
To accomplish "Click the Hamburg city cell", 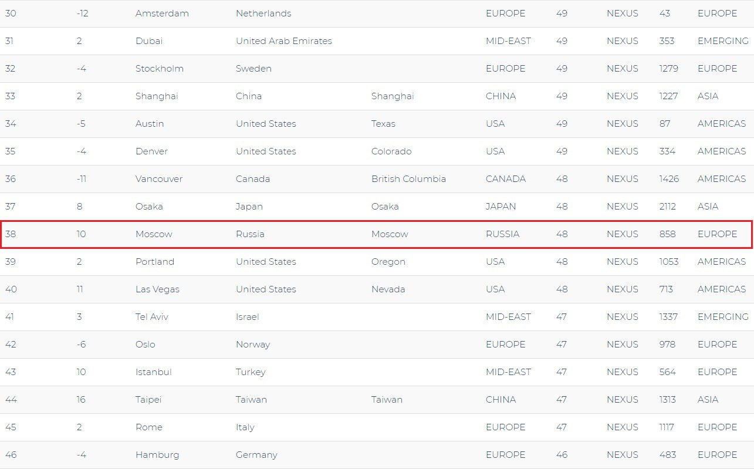I will 157,455.
